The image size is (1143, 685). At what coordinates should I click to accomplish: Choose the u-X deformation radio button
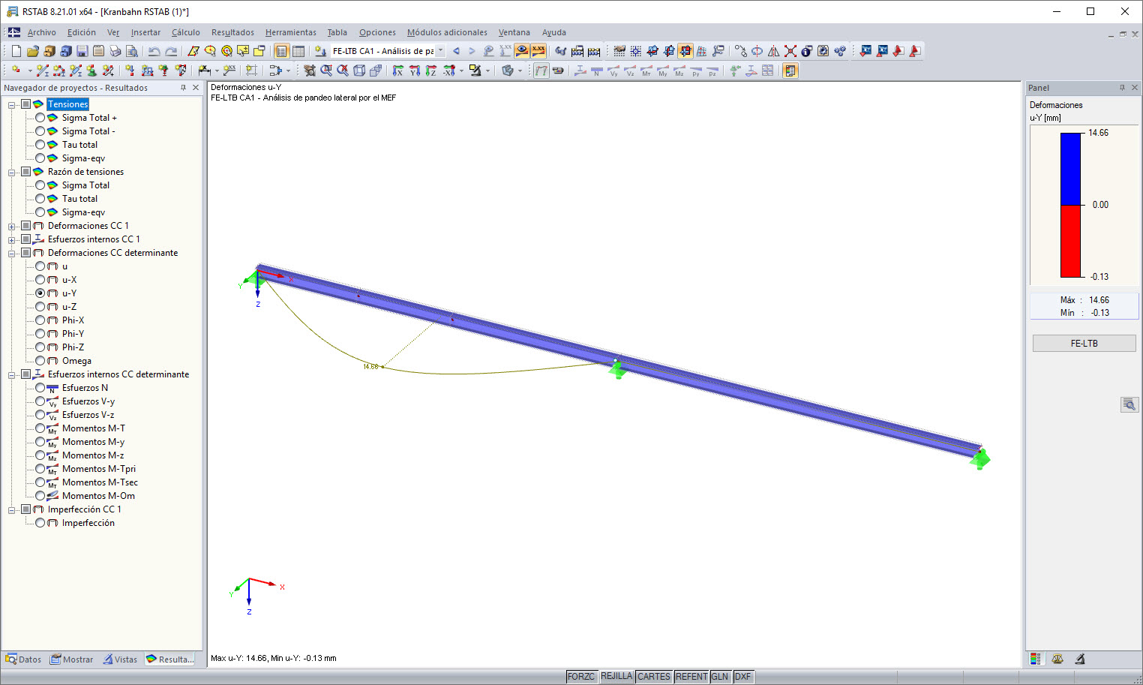(x=40, y=280)
